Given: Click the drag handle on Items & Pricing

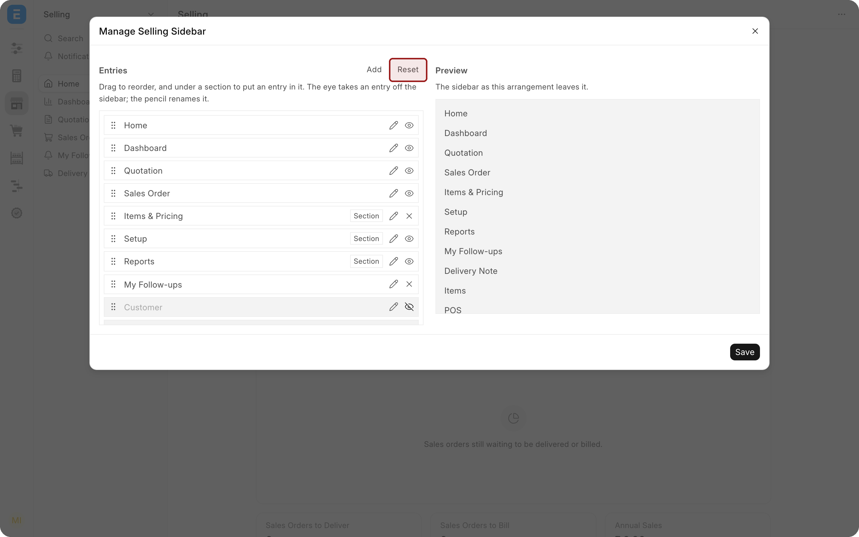Looking at the screenshot, I should point(113,216).
